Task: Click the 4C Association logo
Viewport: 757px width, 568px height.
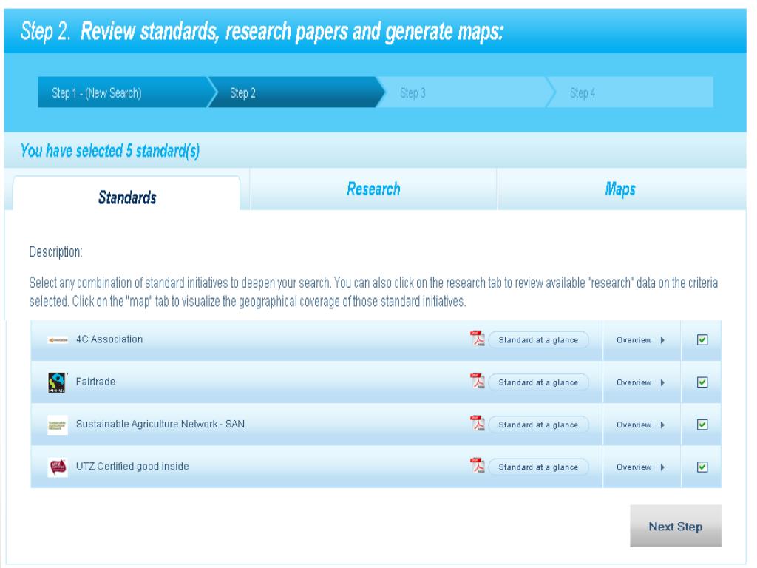Action: click(x=58, y=340)
